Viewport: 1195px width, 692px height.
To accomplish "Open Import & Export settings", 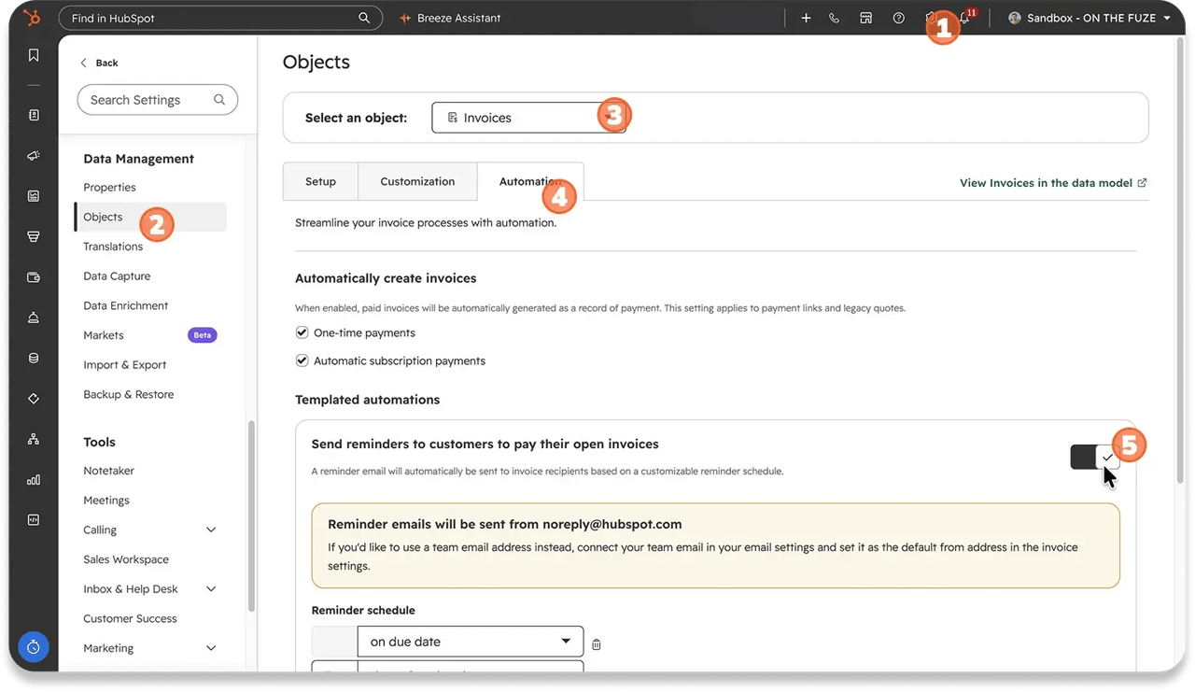I will 124,365.
